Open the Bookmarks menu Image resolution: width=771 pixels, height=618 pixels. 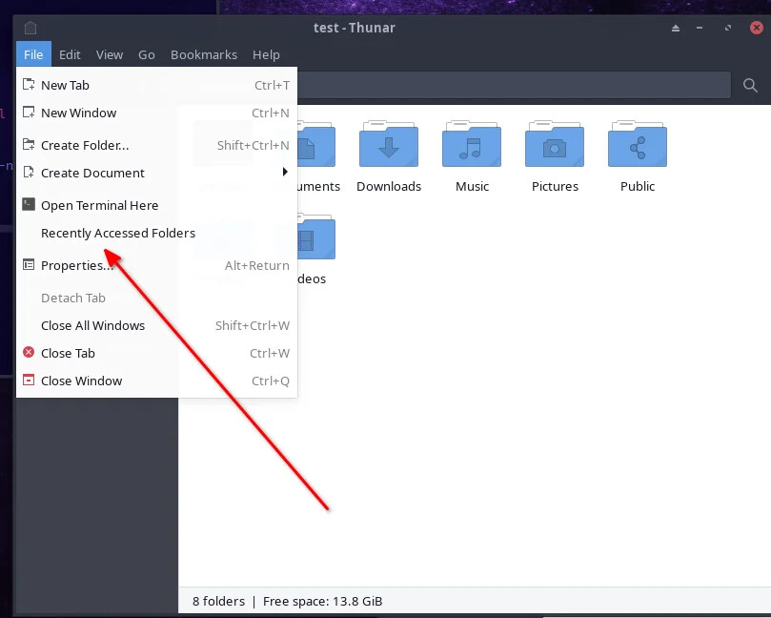204,54
